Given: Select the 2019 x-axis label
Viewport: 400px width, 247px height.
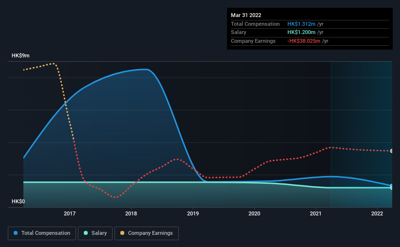Looking at the screenshot, I should pos(193,213).
